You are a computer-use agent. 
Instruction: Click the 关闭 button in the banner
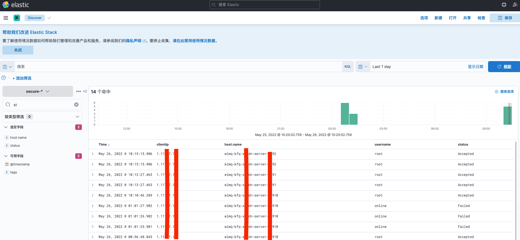click(x=18, y=50)
